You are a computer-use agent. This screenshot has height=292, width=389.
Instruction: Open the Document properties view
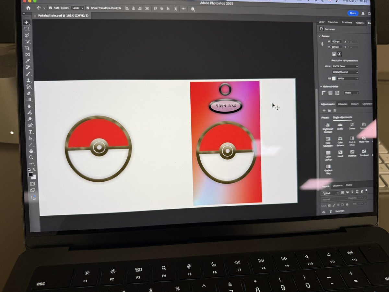tap(328, 29)
